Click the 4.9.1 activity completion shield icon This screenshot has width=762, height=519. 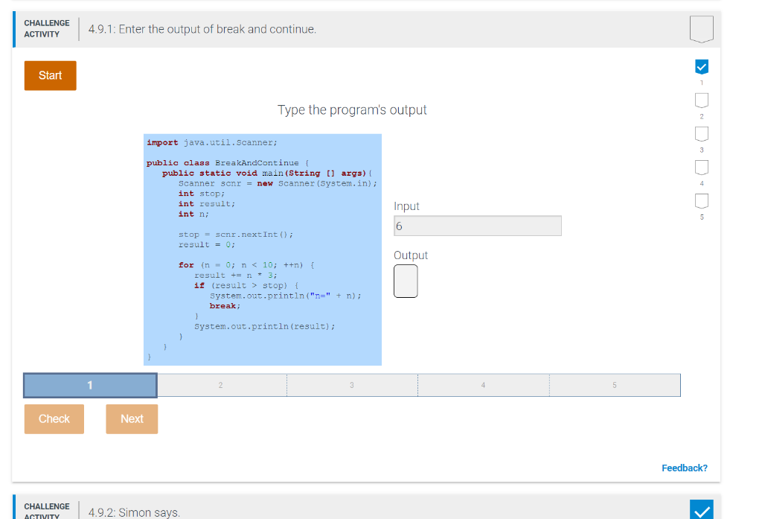pos(701,29)
